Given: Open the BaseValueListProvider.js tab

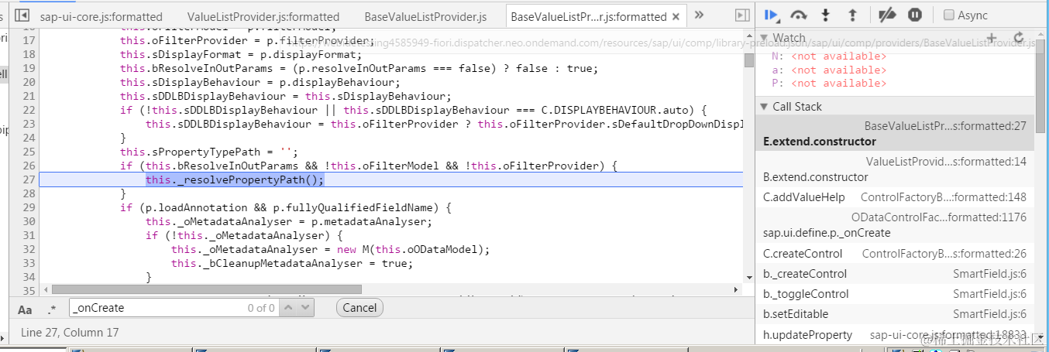Looking at the screenshot, I should tap(425, 16).
